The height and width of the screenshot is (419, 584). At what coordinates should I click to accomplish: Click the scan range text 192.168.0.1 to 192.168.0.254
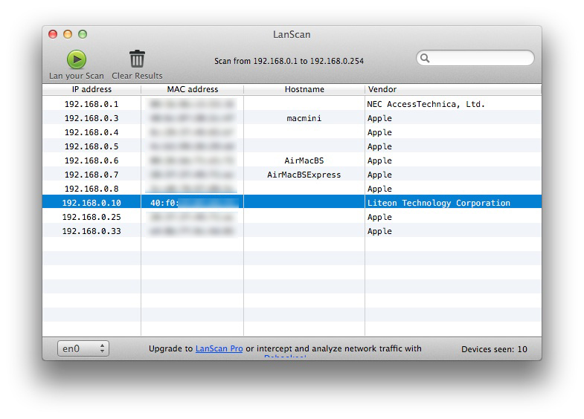click(x=289, y=61)
